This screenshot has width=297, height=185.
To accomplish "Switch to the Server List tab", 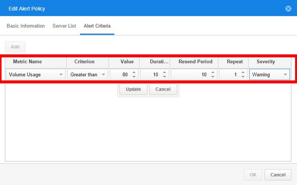I will [x=64, y=26].
